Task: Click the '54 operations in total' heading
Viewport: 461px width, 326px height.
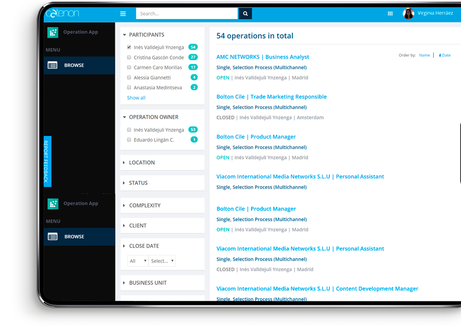Action: tap(255, 36)
